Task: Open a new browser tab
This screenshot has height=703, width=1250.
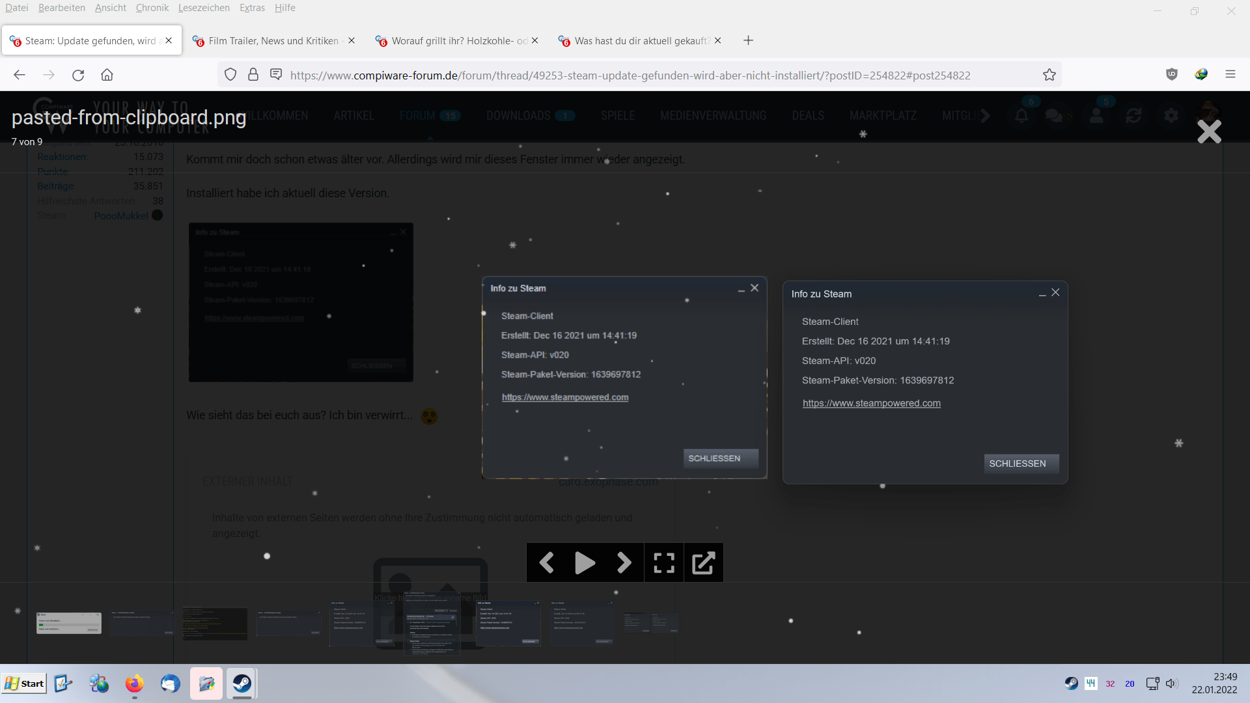Action: click(749, 40)
